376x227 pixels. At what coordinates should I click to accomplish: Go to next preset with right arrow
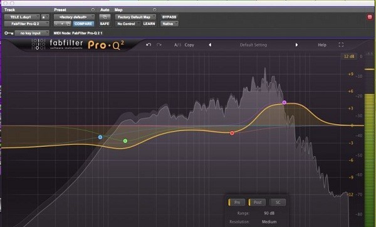click(x=296, y=45)
